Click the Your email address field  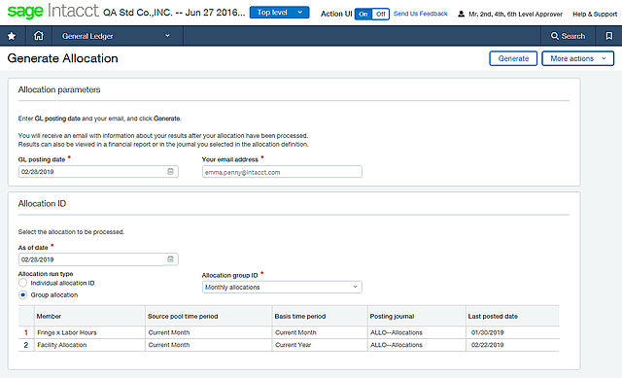(x=282, y=172)
